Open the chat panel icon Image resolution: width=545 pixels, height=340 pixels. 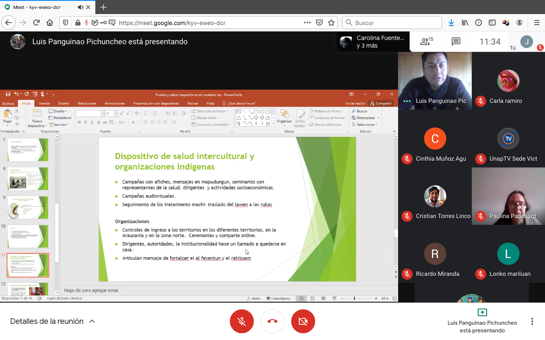(456, 42)
